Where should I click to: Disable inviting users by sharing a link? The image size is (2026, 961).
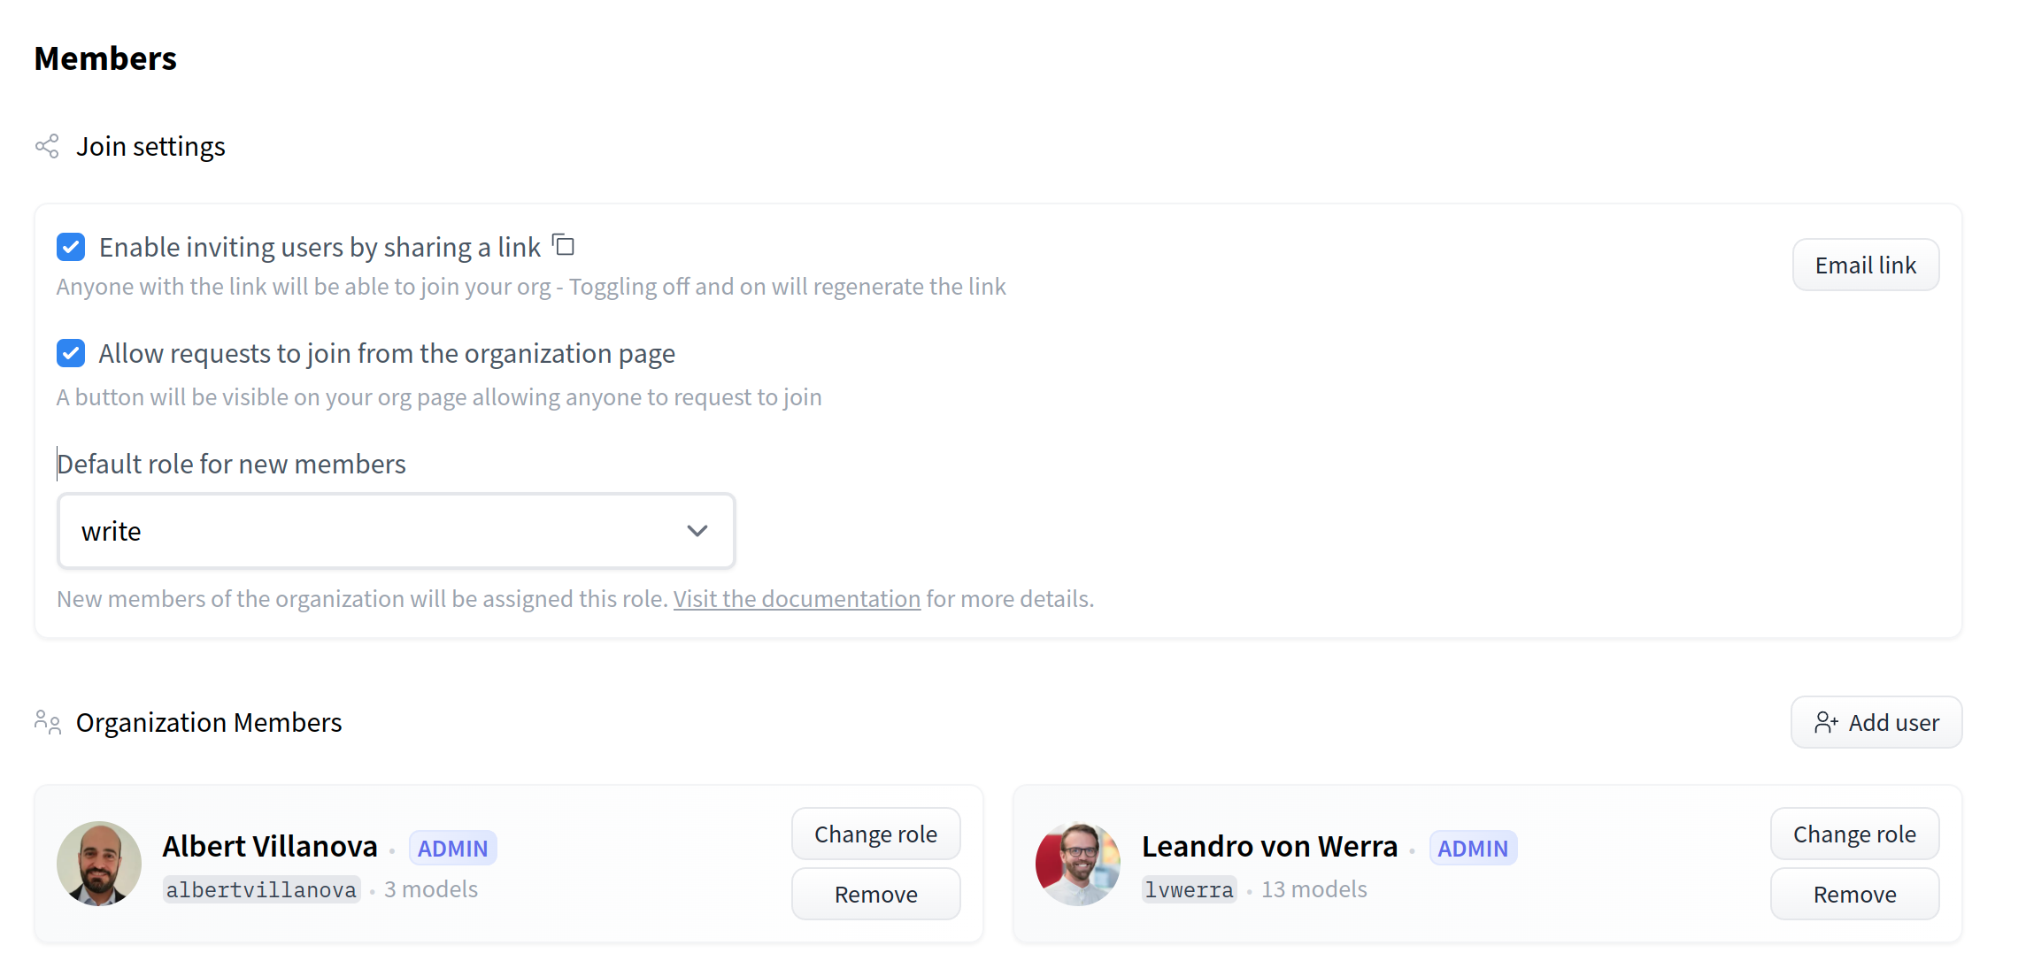click(70, 247)
